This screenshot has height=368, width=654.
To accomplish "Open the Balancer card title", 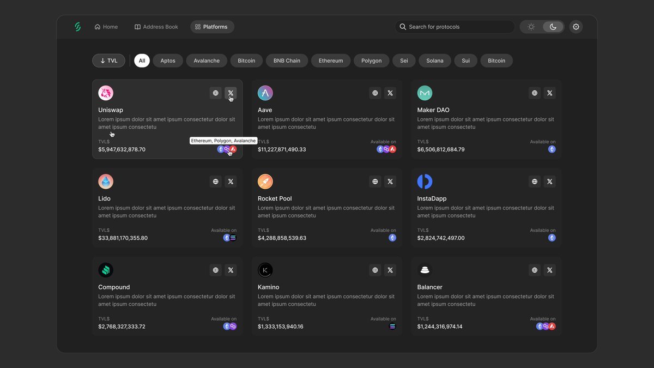I will (x=429, y=287).
